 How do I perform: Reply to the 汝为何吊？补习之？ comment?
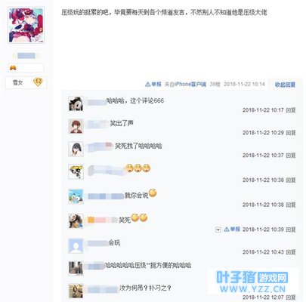point(291,297)
